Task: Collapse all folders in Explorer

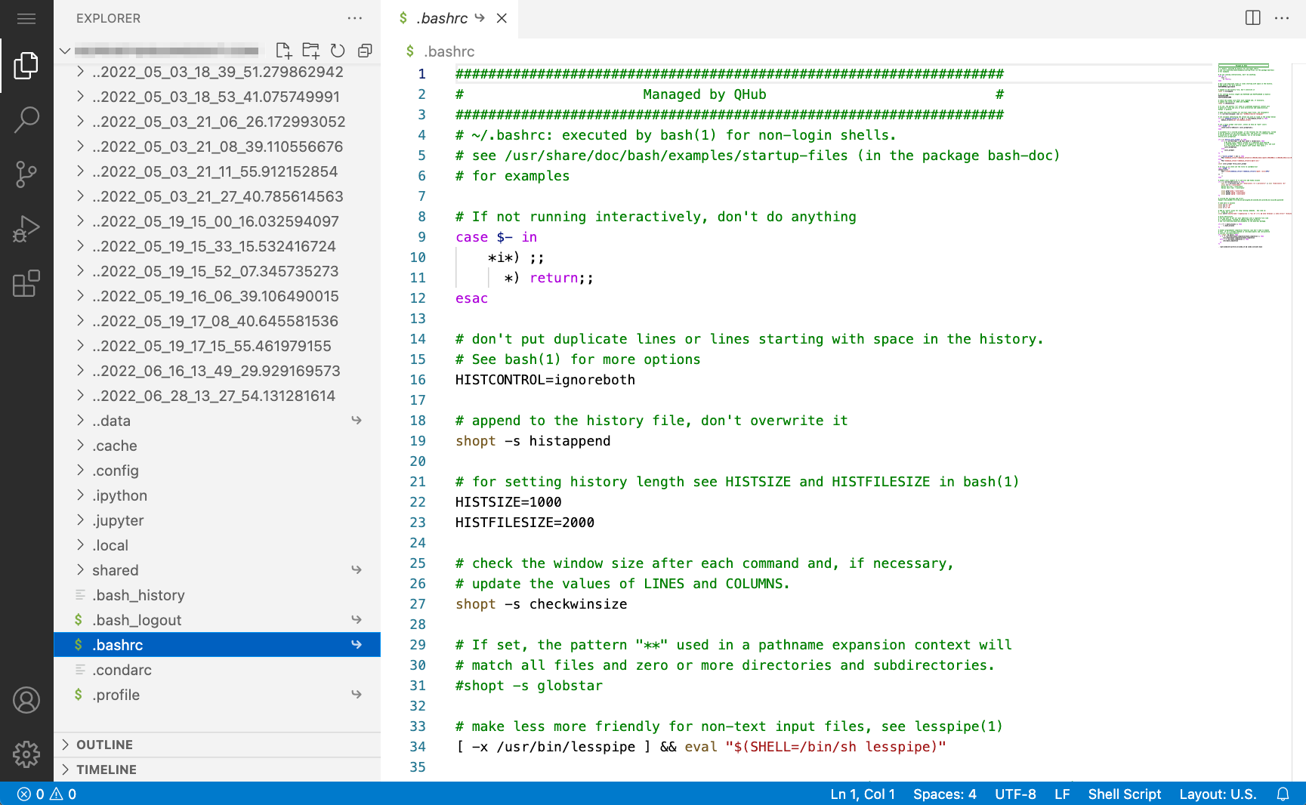Action: pyautogui.click(x=365, y=51)
